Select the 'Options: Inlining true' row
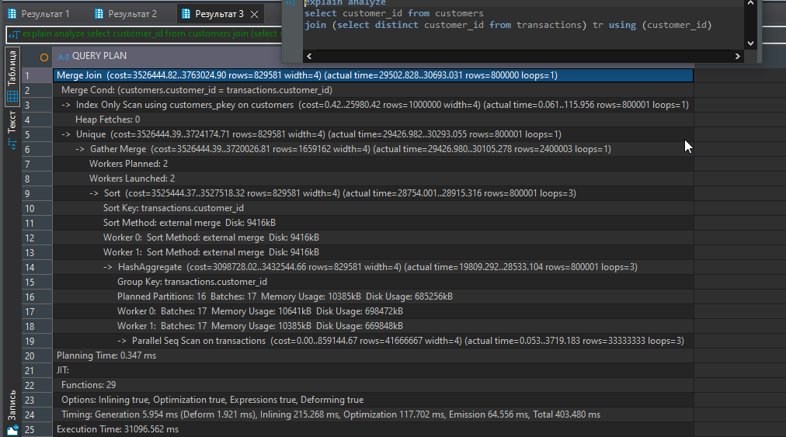786x437 pixels. 373,400
